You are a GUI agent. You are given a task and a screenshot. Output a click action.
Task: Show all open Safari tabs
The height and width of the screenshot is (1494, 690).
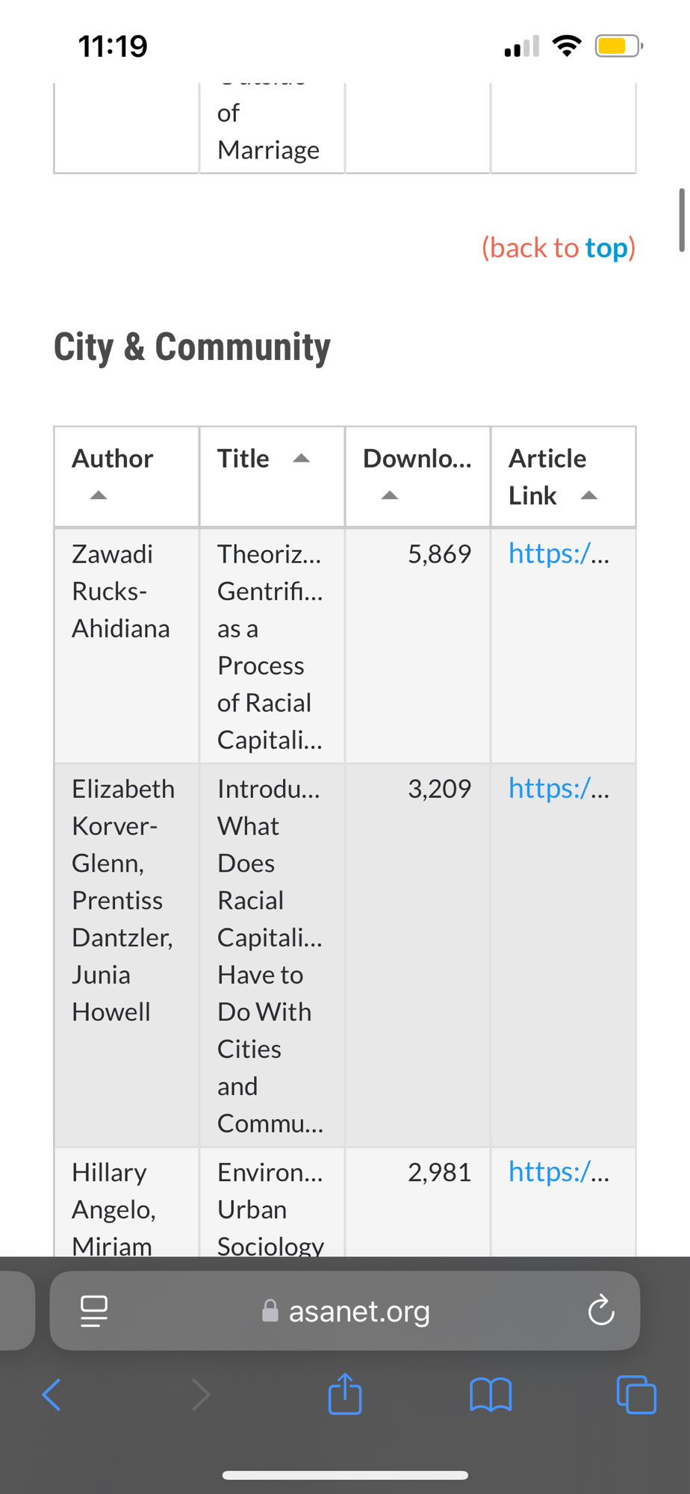pos(636,1395)
